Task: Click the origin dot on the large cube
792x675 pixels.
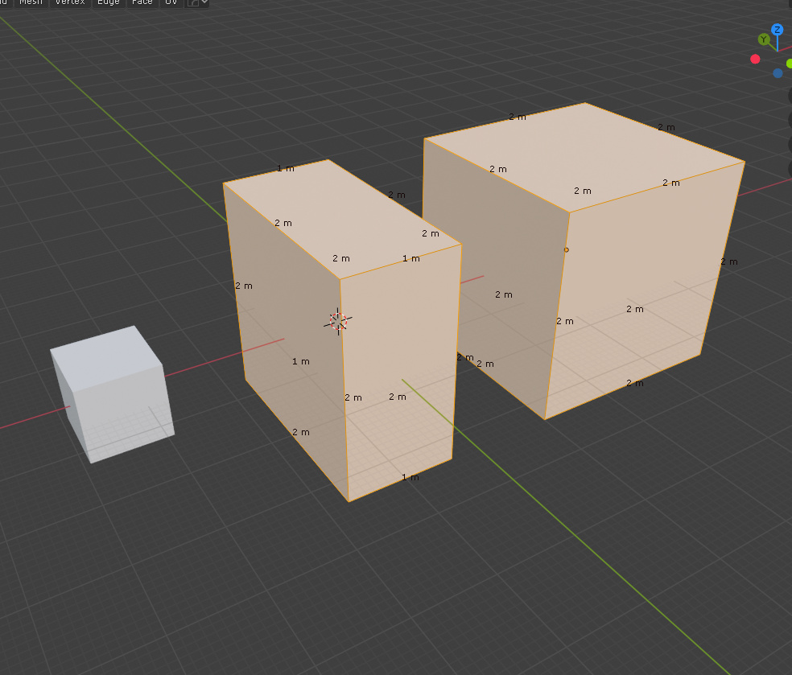Action: point(567,249)
